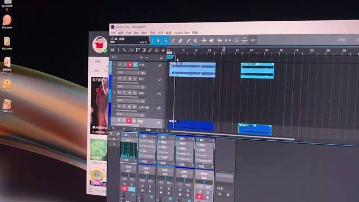Solo track 1 with its S button

tap(125, 65)
